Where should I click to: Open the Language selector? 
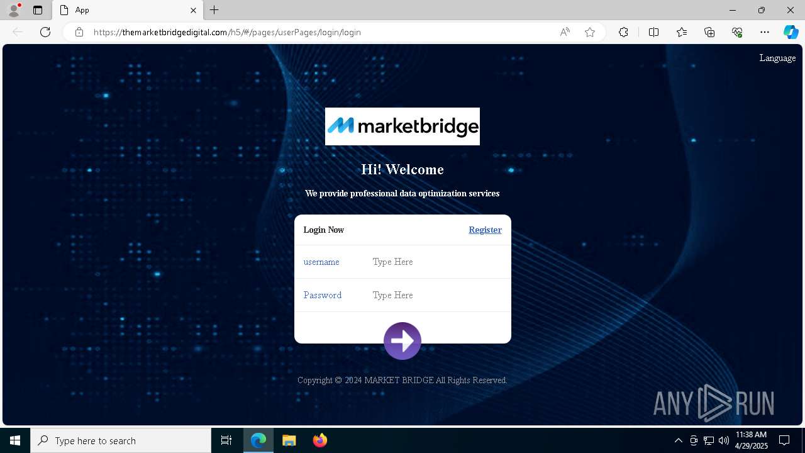[777, 58]
